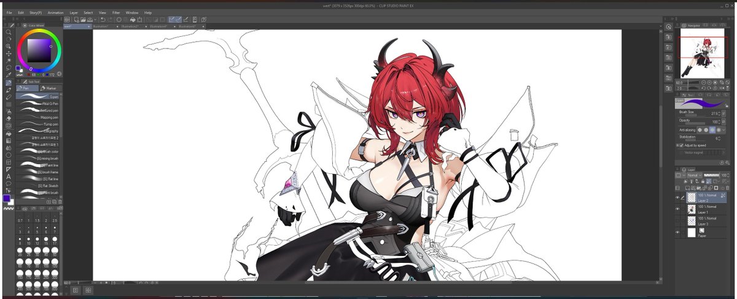Select the Fill bucket tool

[9, 133]
